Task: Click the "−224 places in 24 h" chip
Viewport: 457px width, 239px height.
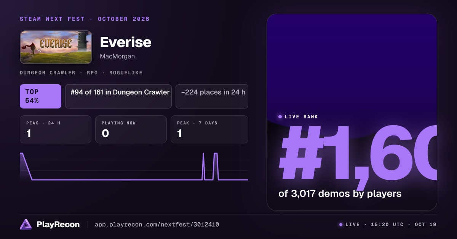Action: tap(212, 96)
